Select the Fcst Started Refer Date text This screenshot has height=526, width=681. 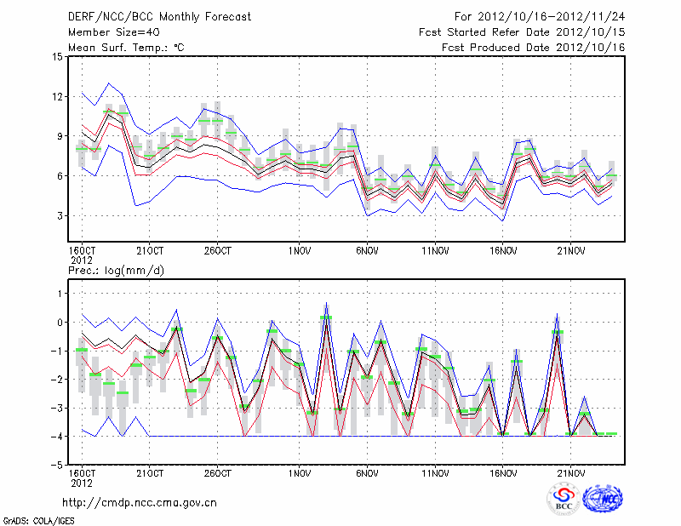pos(522,32)
